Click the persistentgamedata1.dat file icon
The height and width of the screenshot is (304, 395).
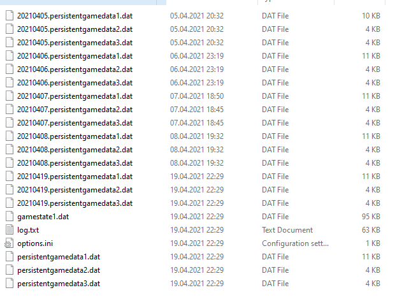click(10, 257)
